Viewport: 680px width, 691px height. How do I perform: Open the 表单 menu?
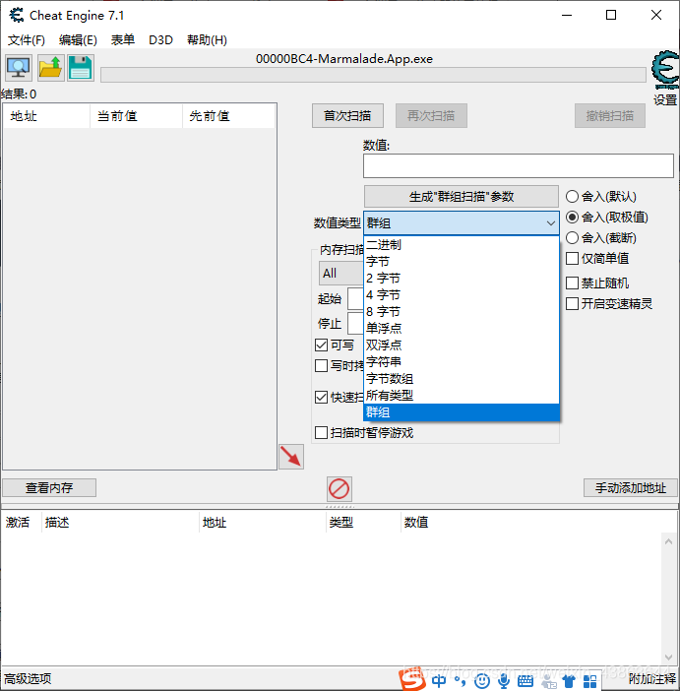(122, 40)
